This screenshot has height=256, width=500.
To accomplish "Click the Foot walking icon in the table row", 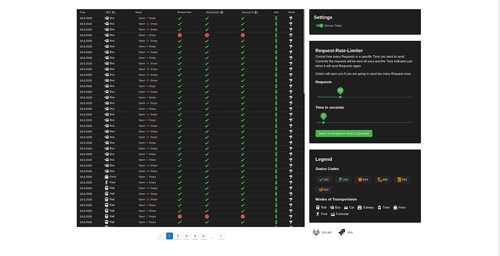I will point(106,182).
